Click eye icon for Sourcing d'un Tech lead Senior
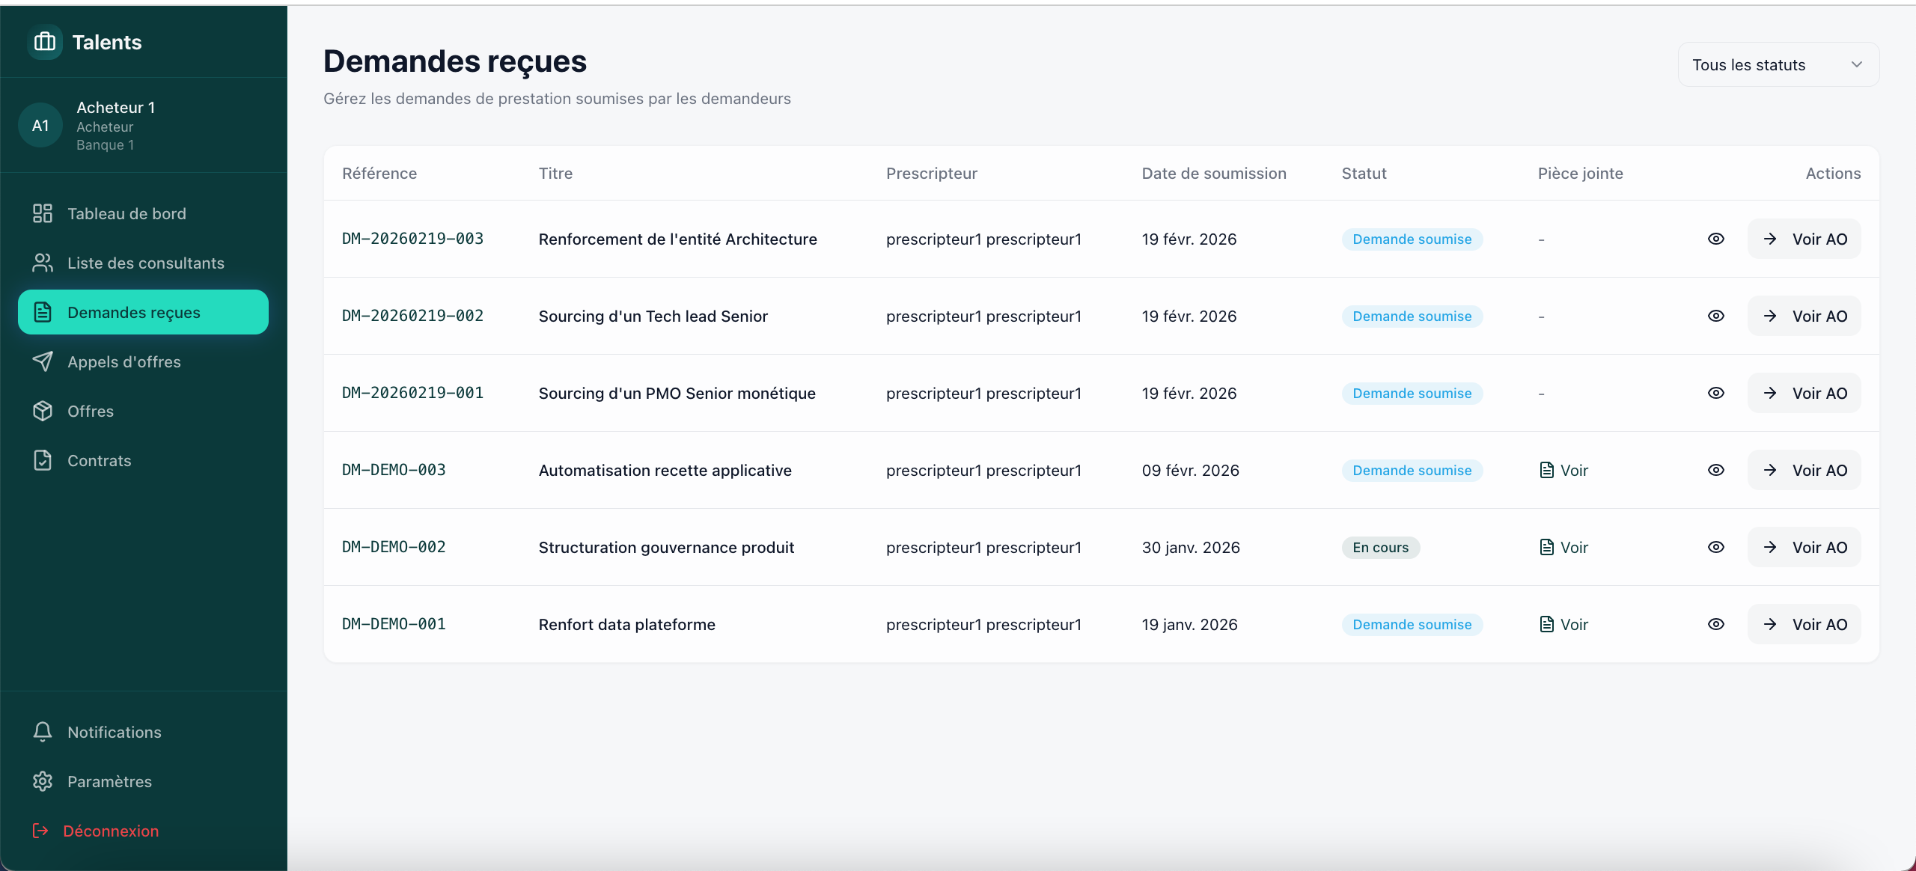 [1716, 316]
